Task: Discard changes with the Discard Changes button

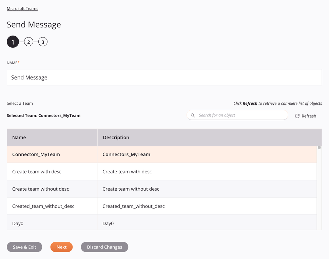Action: [x=104, y=247]
